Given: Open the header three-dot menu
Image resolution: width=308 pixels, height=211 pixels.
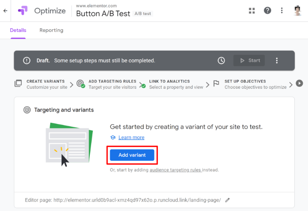Looking at the screenshot, I should click(x=281, y=10).
